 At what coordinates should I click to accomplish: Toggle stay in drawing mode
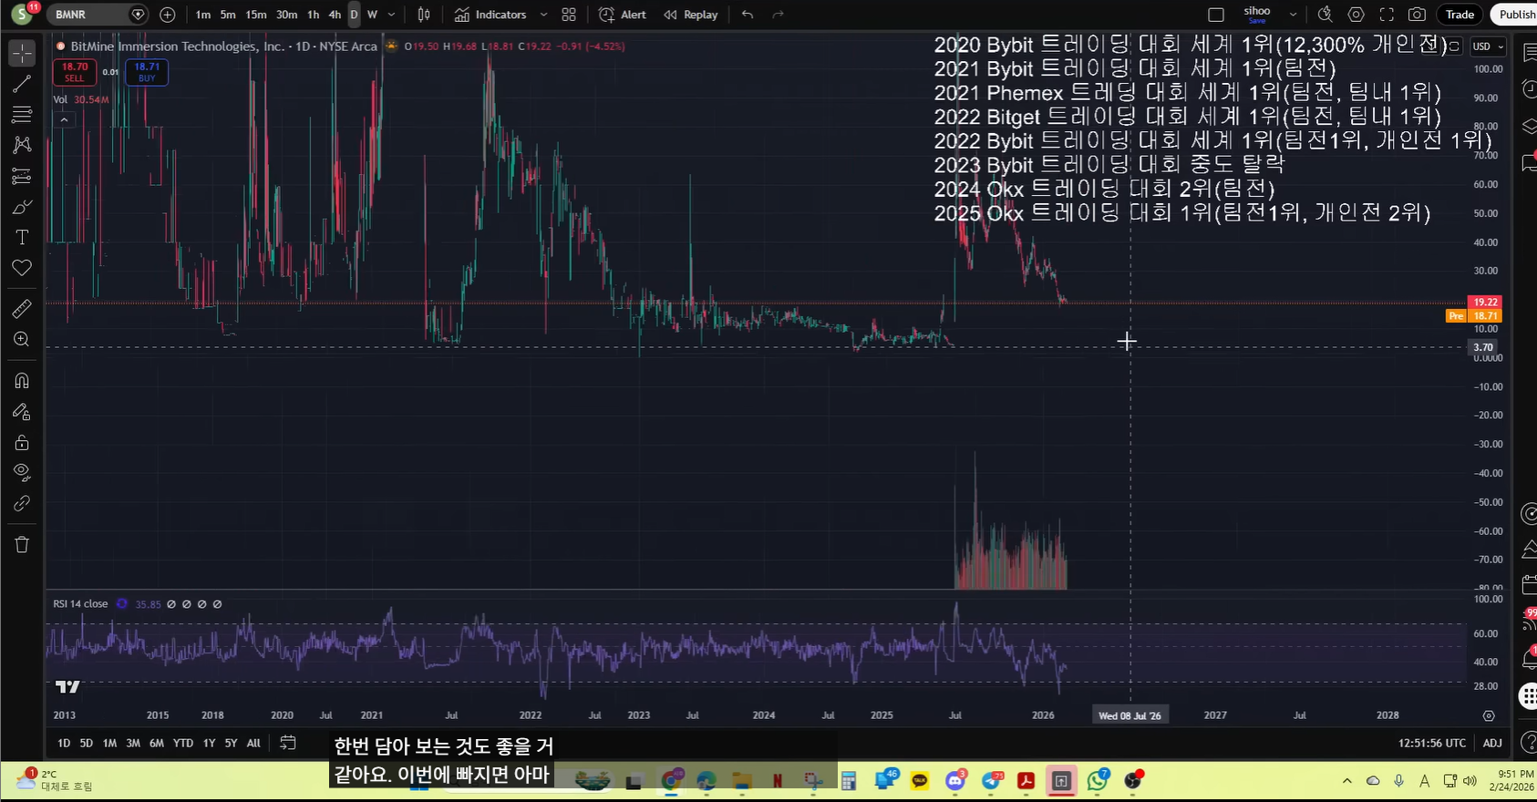pos(22,411)
